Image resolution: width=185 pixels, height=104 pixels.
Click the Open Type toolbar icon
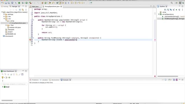[x=50, y=3]
